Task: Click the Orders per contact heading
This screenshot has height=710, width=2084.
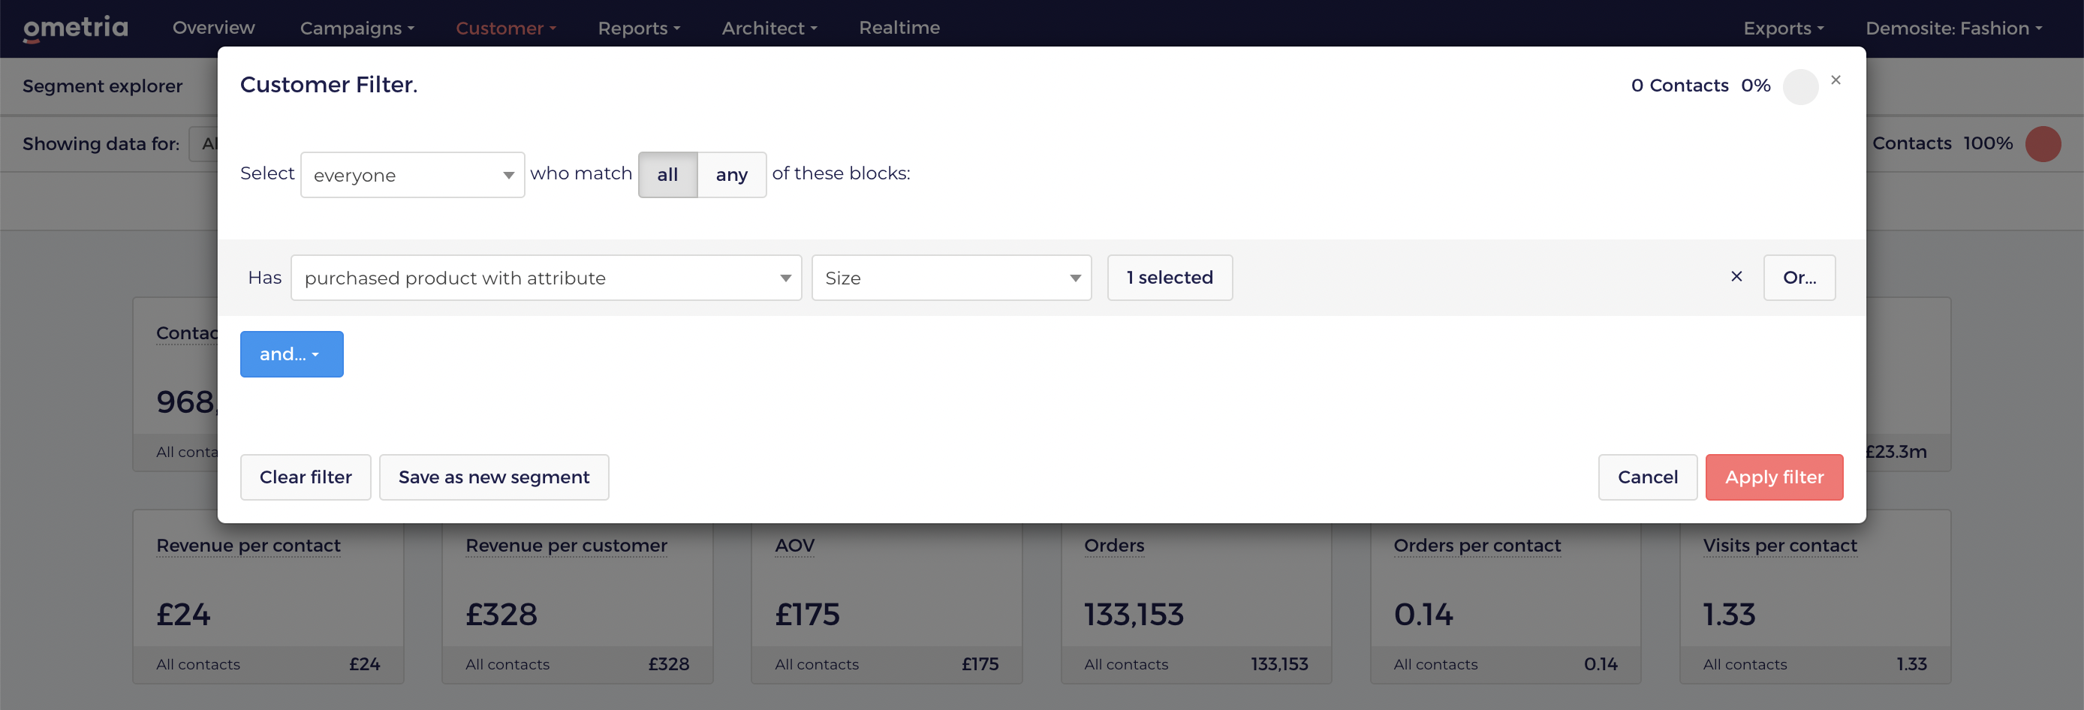Action: (1477, 546)
